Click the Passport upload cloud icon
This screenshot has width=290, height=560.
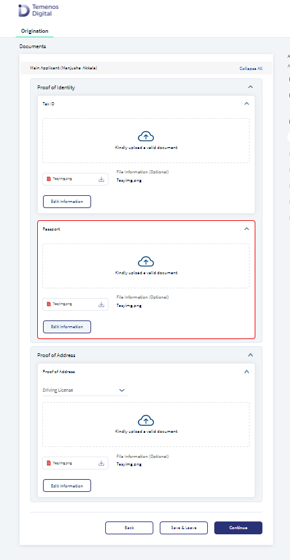tap(146, 261)
